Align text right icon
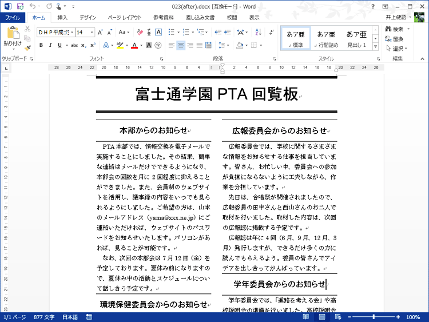The width and height of the screenshot is (429, 322). click(x=190, y=45)
